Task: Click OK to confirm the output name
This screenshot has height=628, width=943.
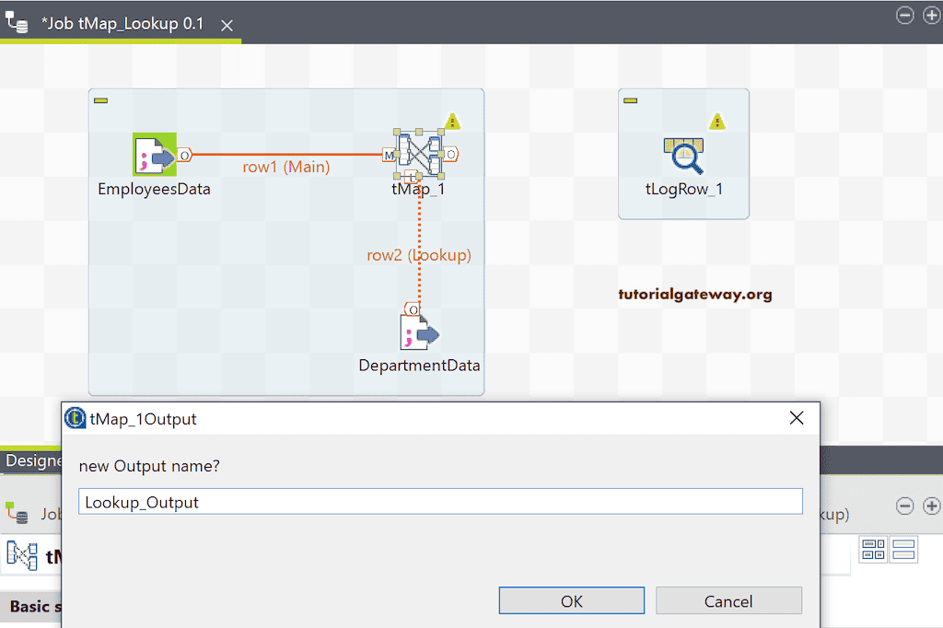Action: (x=571, y=600)
